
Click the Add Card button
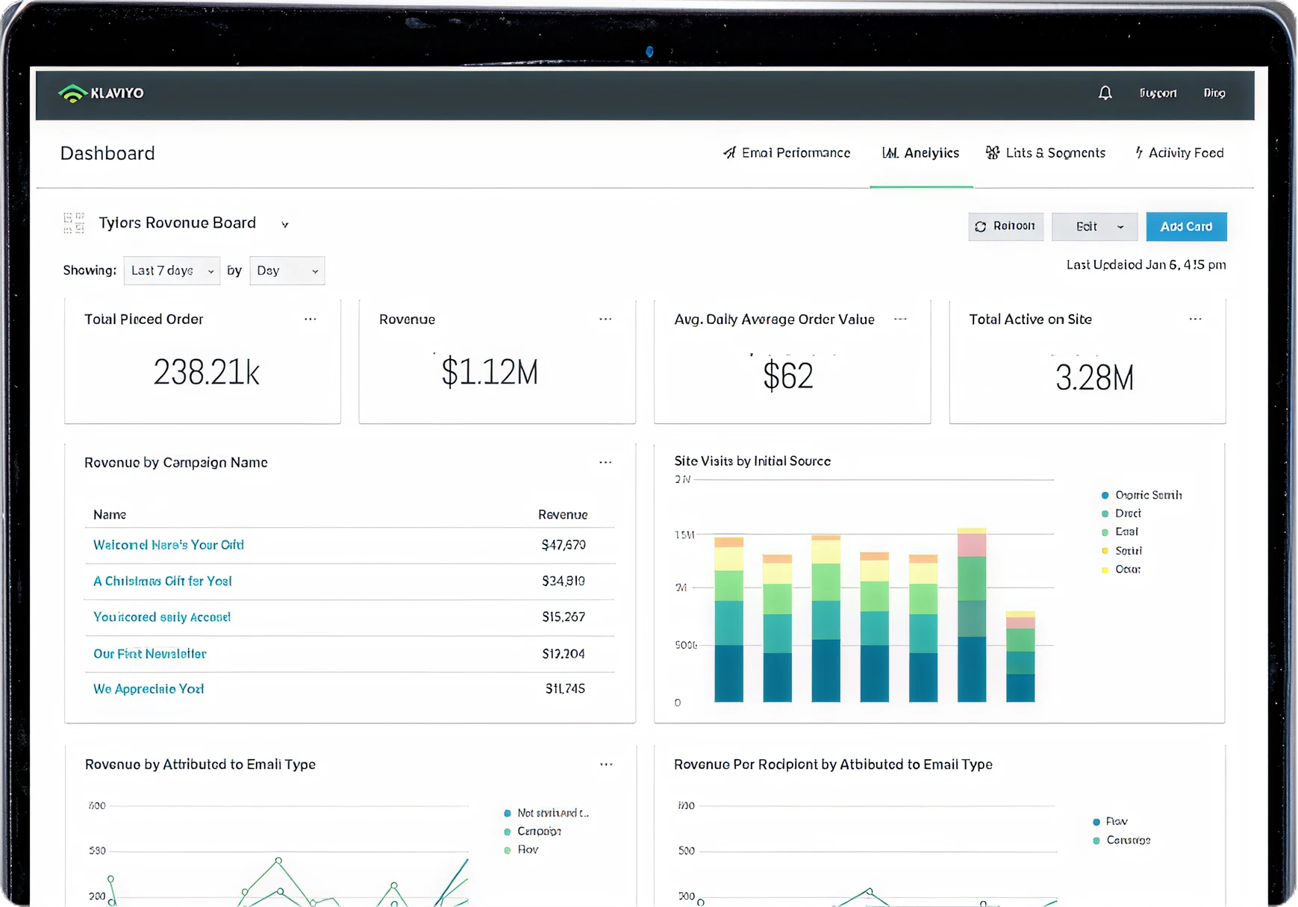pos(1186,226)
